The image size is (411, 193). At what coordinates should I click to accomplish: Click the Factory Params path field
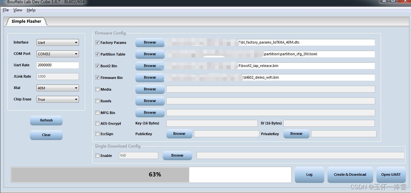271,43
